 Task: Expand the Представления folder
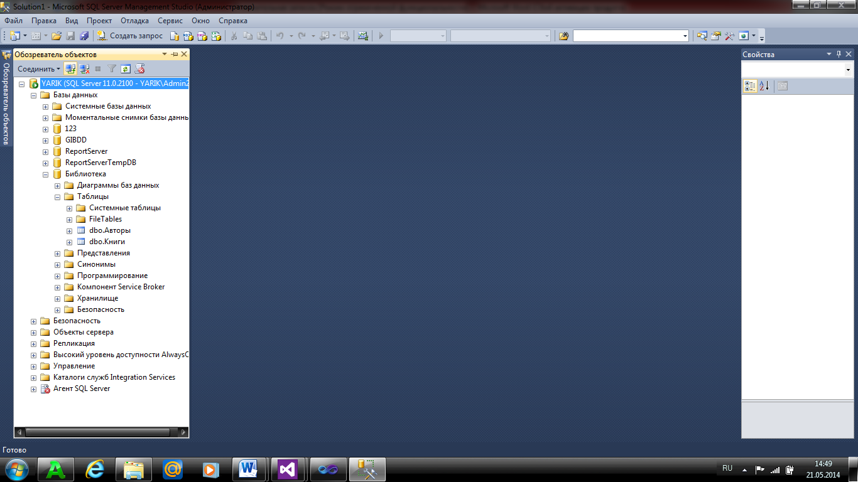coord(57,253)
